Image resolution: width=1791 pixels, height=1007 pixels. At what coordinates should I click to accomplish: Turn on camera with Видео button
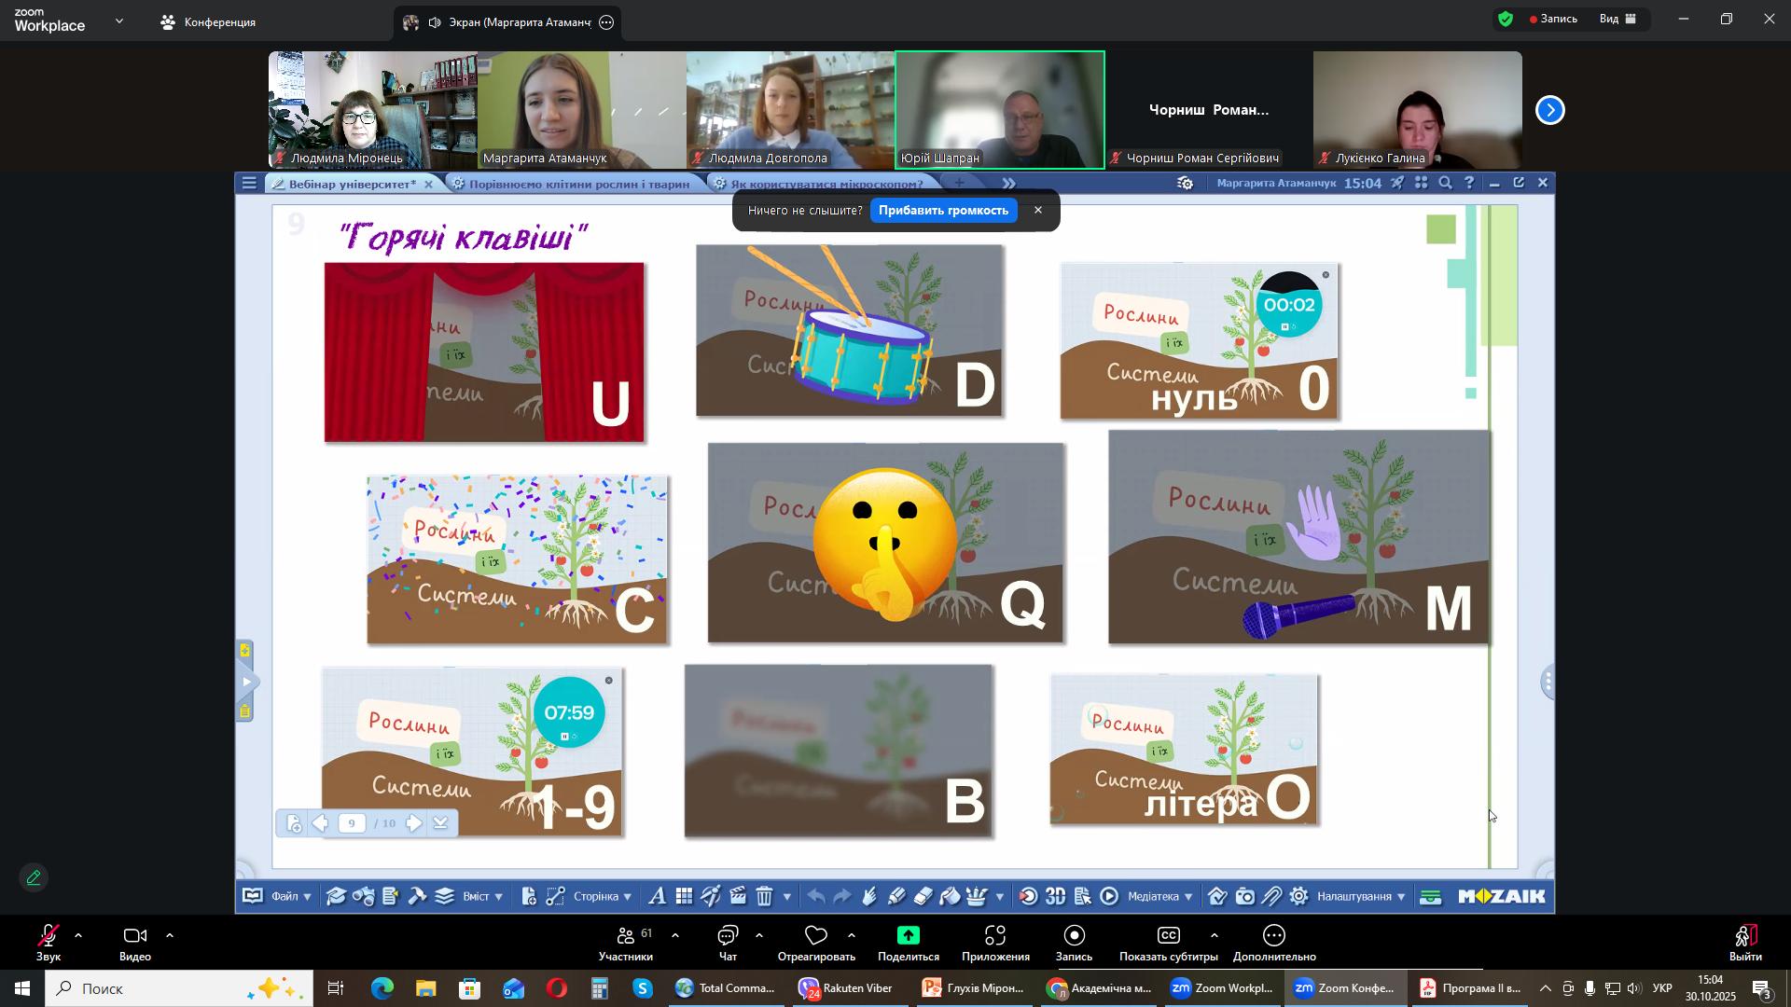pos(135,942)
